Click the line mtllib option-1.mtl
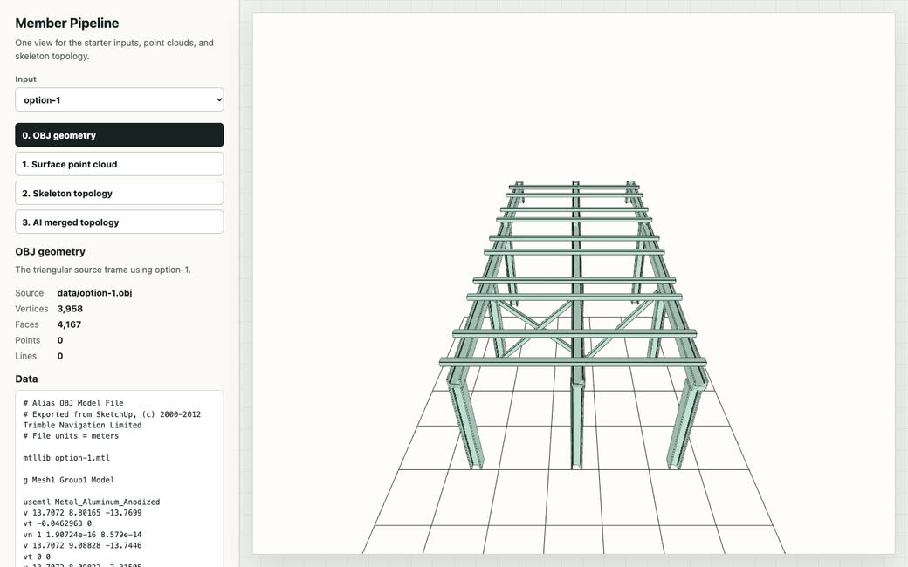 (66, 458)
